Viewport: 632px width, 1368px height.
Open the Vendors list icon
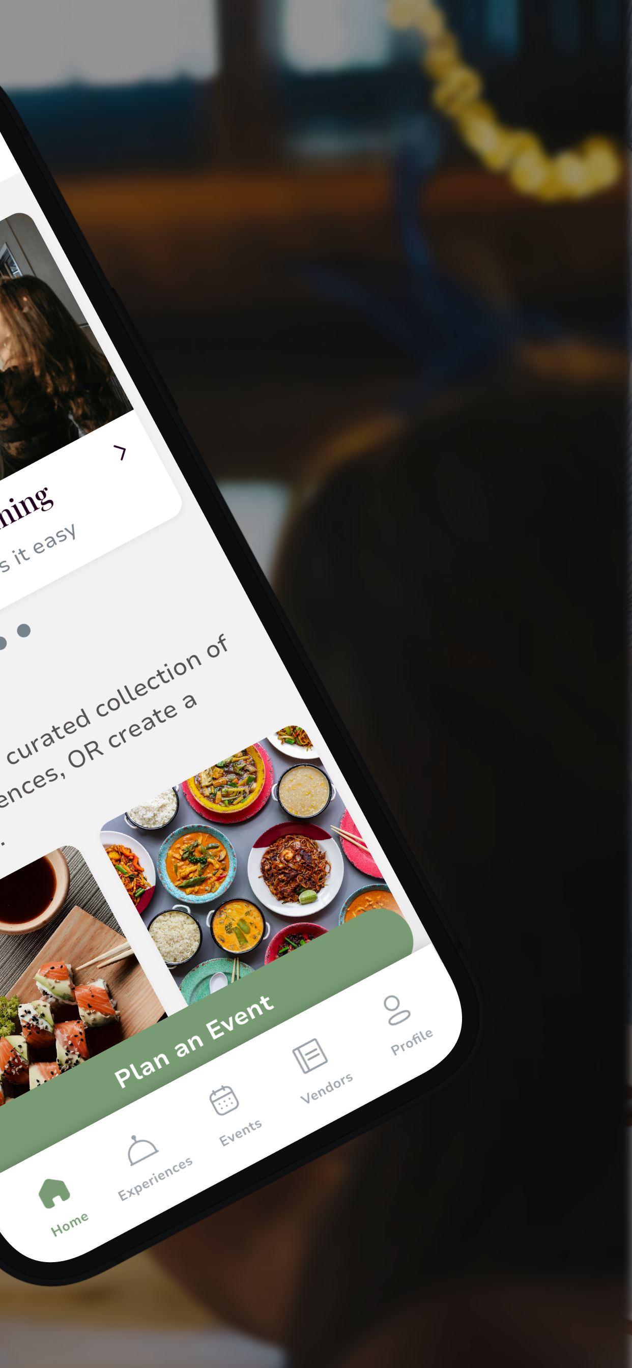click(x=309, y=1056)
